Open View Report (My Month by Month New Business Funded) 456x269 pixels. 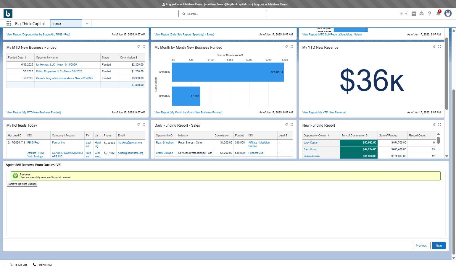pos(188,113)
